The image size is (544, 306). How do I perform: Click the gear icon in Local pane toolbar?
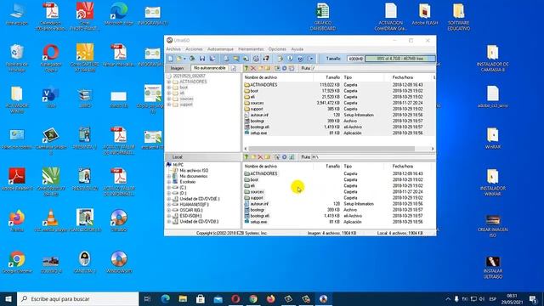[284, 156]
